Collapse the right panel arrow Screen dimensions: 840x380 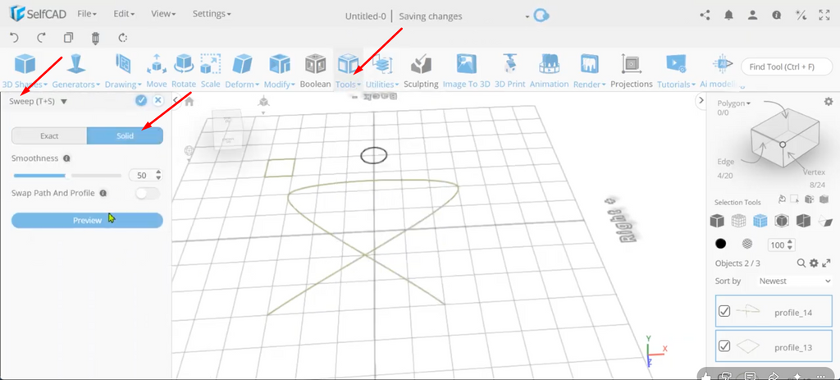(x=701, y=100)
